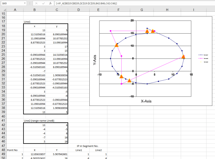Click the Insert Function fx icon
The image size is (215, 159).
click(50, 3)
